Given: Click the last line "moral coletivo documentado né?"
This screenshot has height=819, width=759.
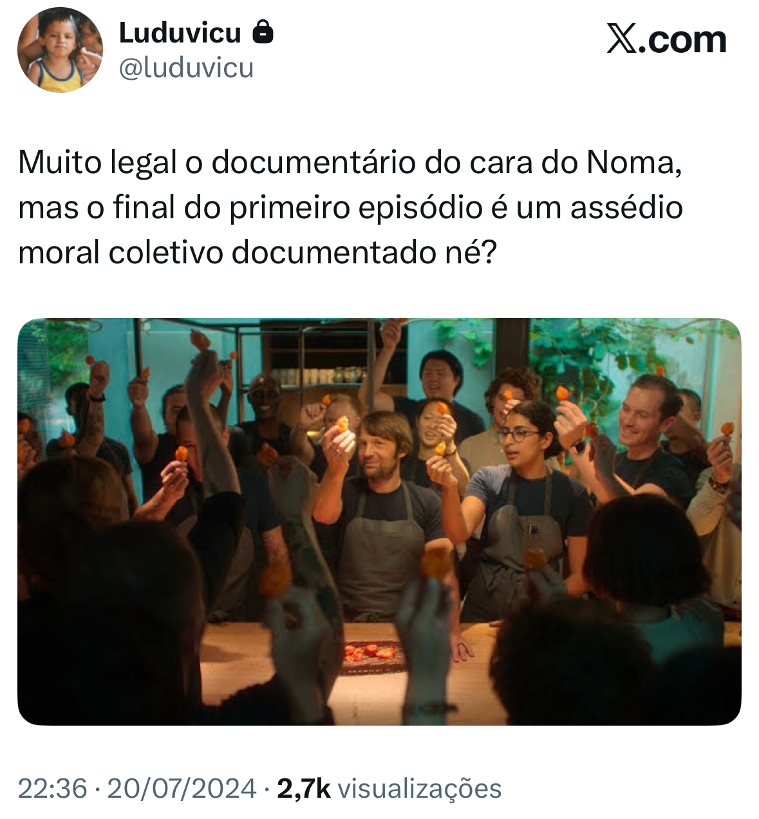Looking at the screenshot, I should pos(258,252).
